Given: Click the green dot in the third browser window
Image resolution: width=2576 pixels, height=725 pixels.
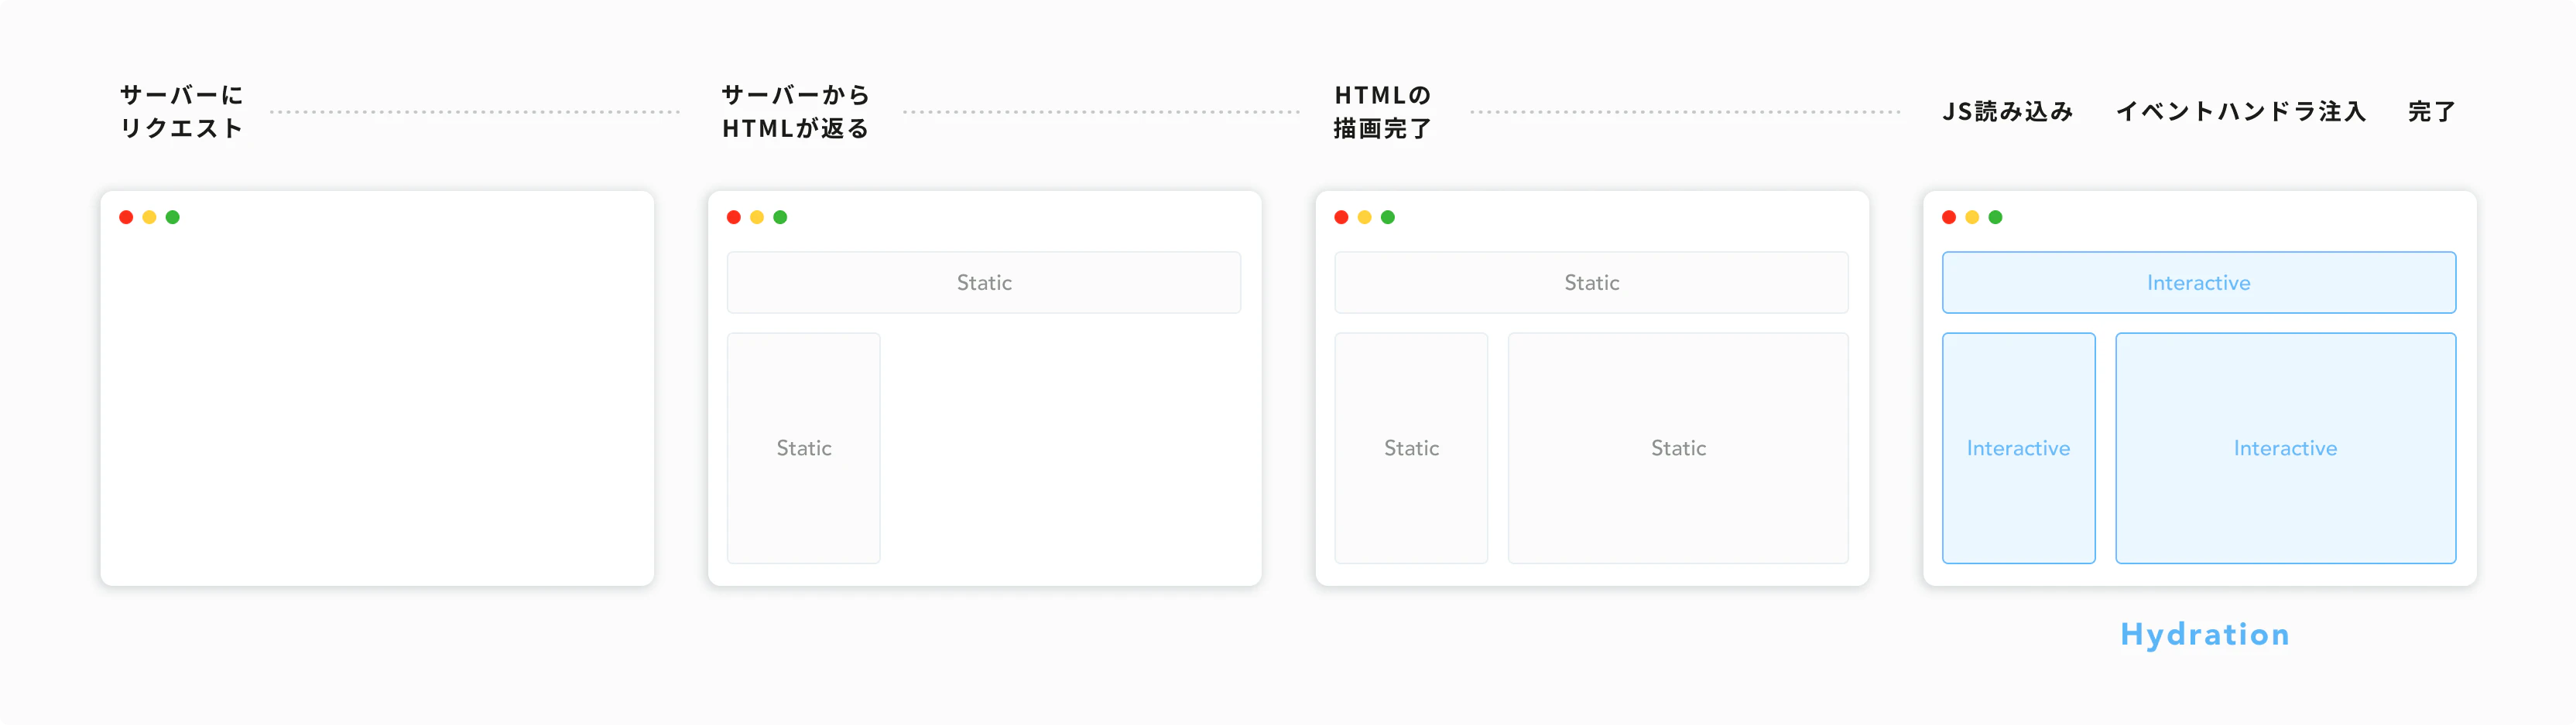Looking at the screenshot, I should point(1388,216).
